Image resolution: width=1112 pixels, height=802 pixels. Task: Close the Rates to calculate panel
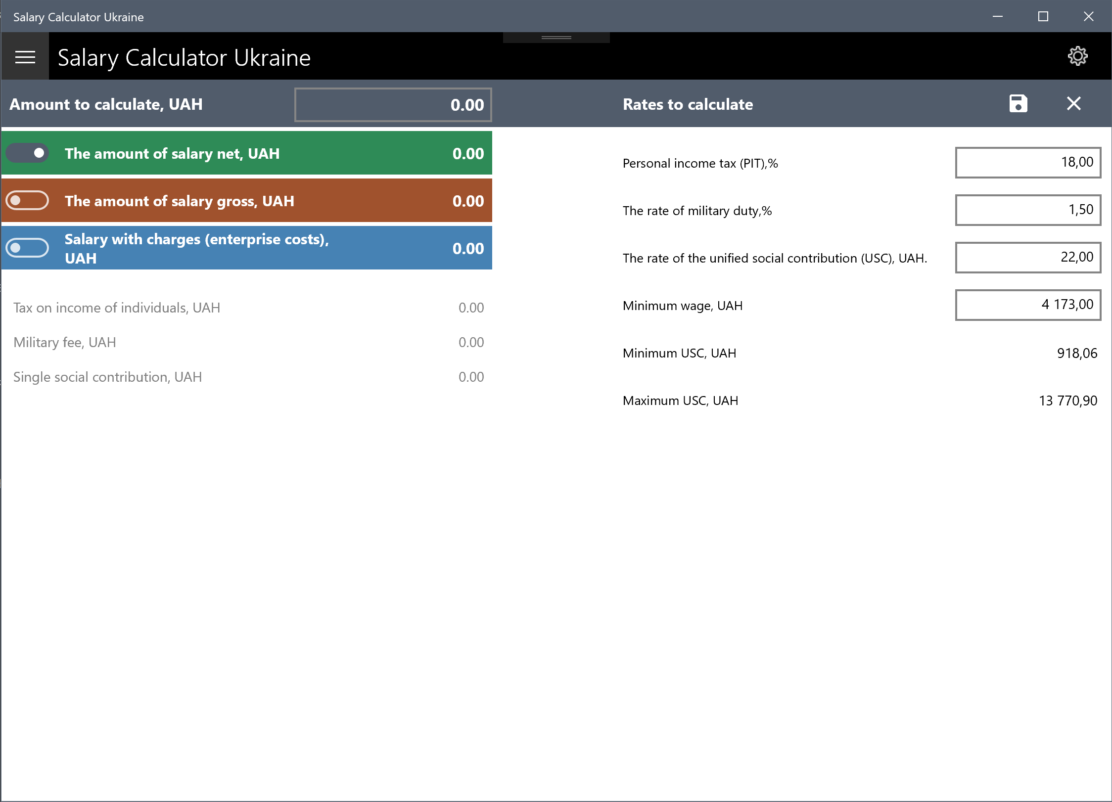[1073, 104]
